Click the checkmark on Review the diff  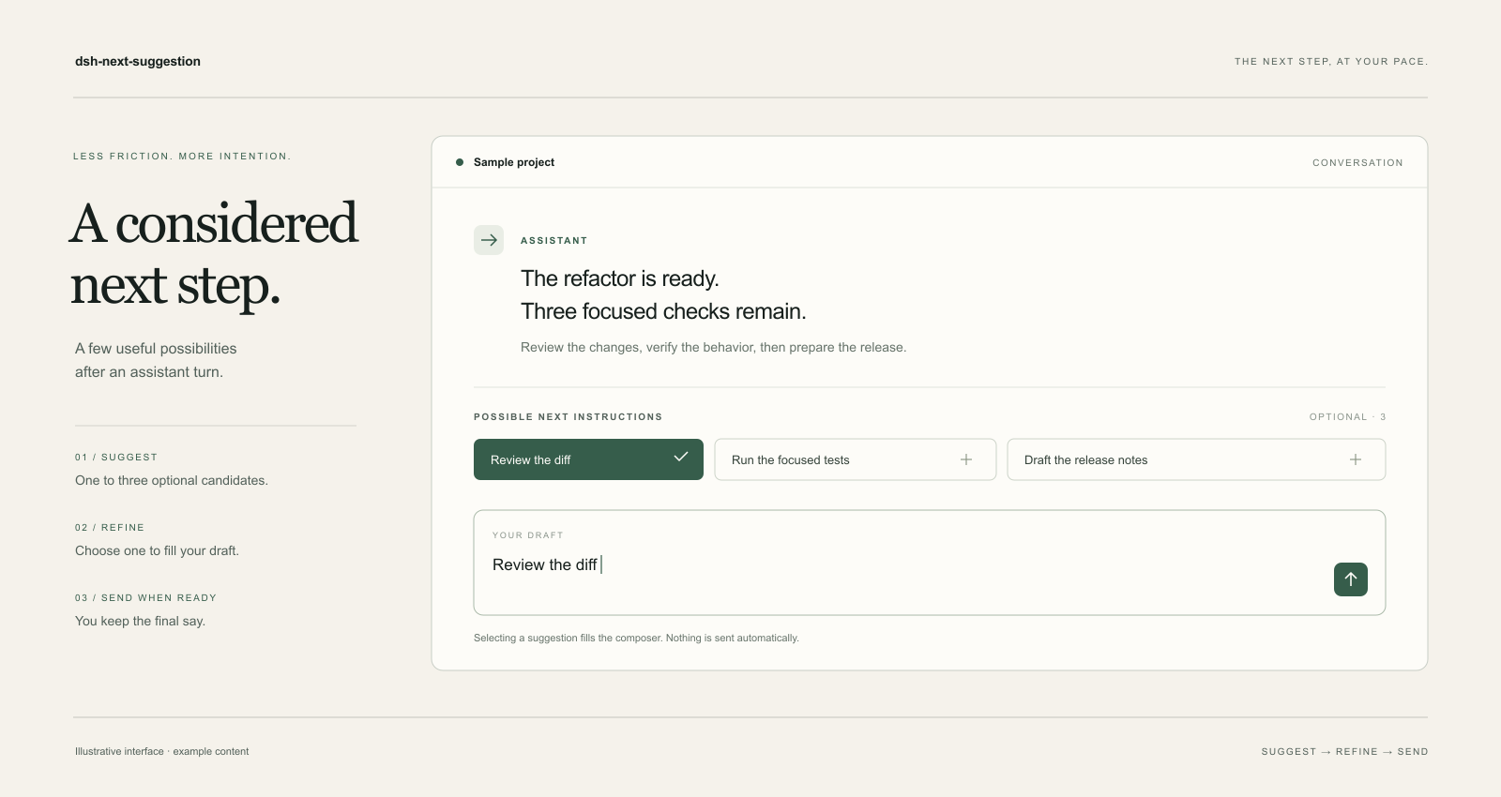pyautogui.click(x=681, y=457)
